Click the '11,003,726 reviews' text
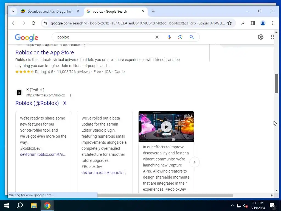 73,72
